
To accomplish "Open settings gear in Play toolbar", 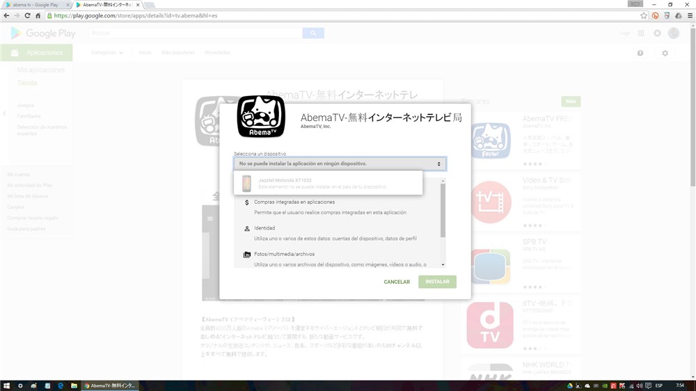I will pos(665,53).
